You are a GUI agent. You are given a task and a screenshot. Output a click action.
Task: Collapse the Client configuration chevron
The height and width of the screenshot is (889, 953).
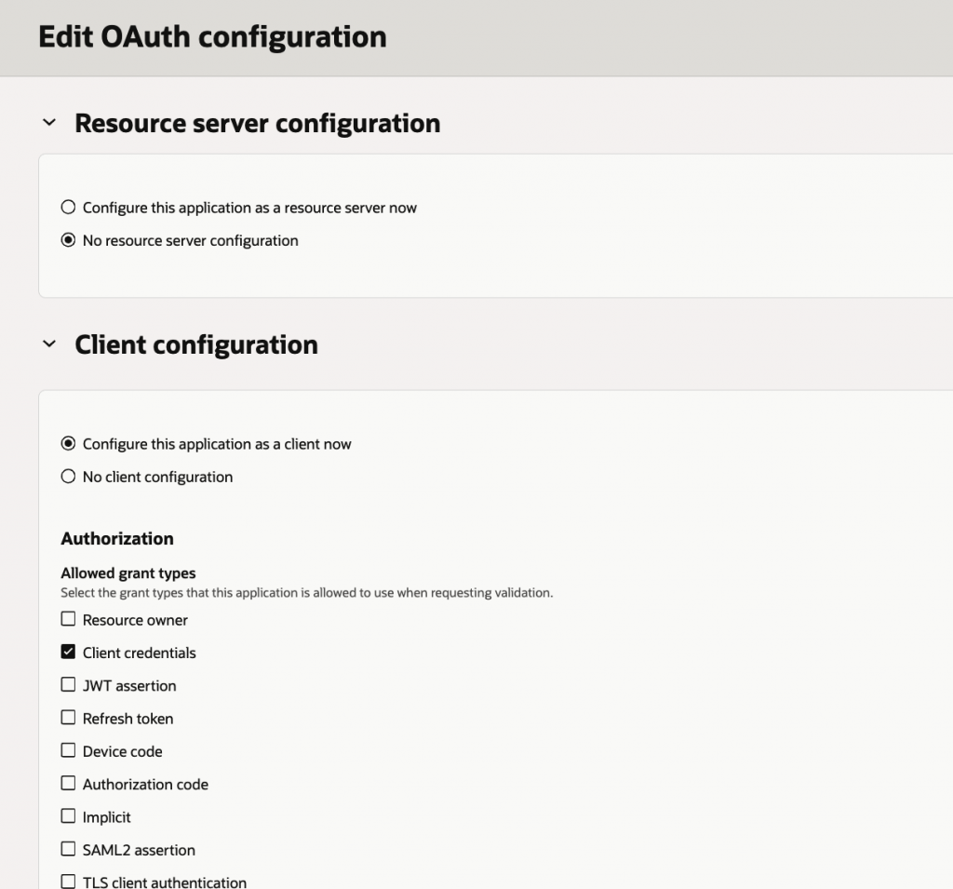(49, 344)
